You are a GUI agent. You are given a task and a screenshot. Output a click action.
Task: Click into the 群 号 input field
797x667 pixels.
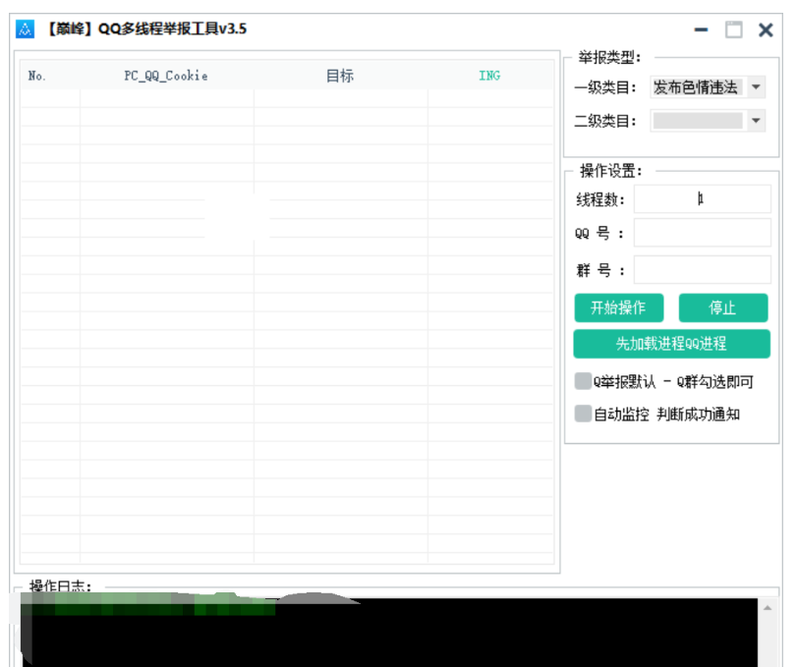tap(702, 270)
